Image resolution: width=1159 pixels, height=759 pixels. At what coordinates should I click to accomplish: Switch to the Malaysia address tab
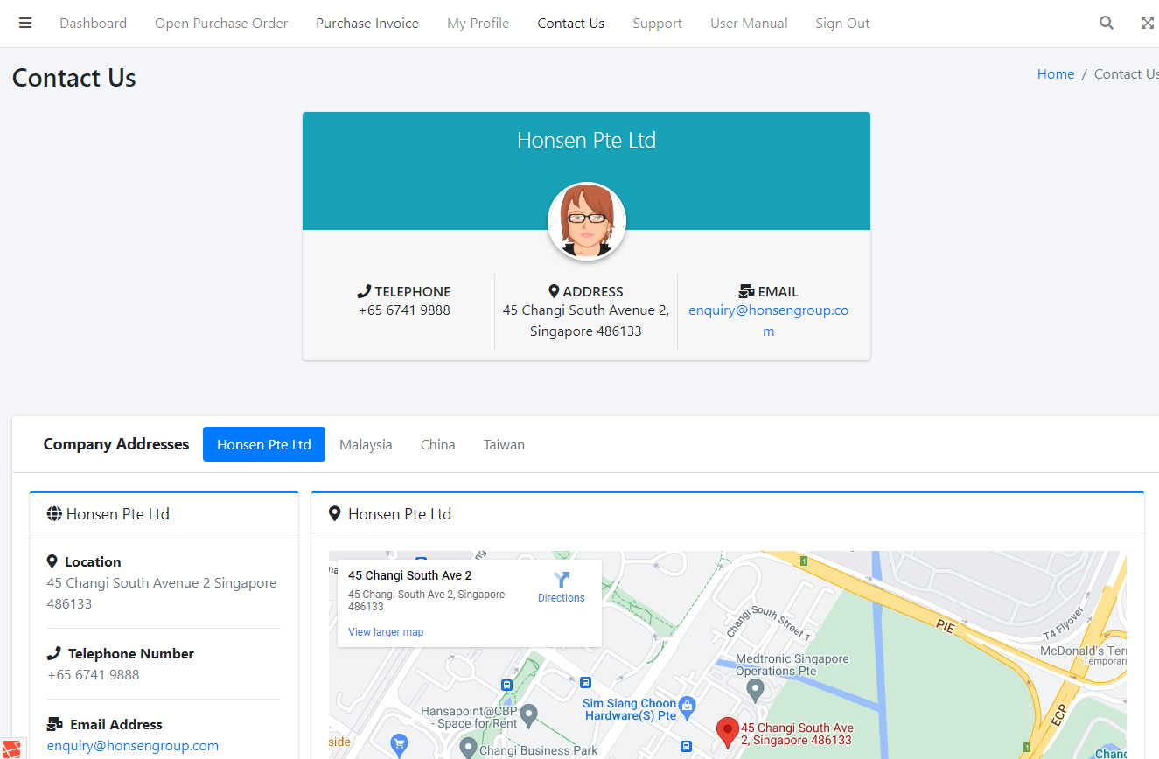[366, 444]
